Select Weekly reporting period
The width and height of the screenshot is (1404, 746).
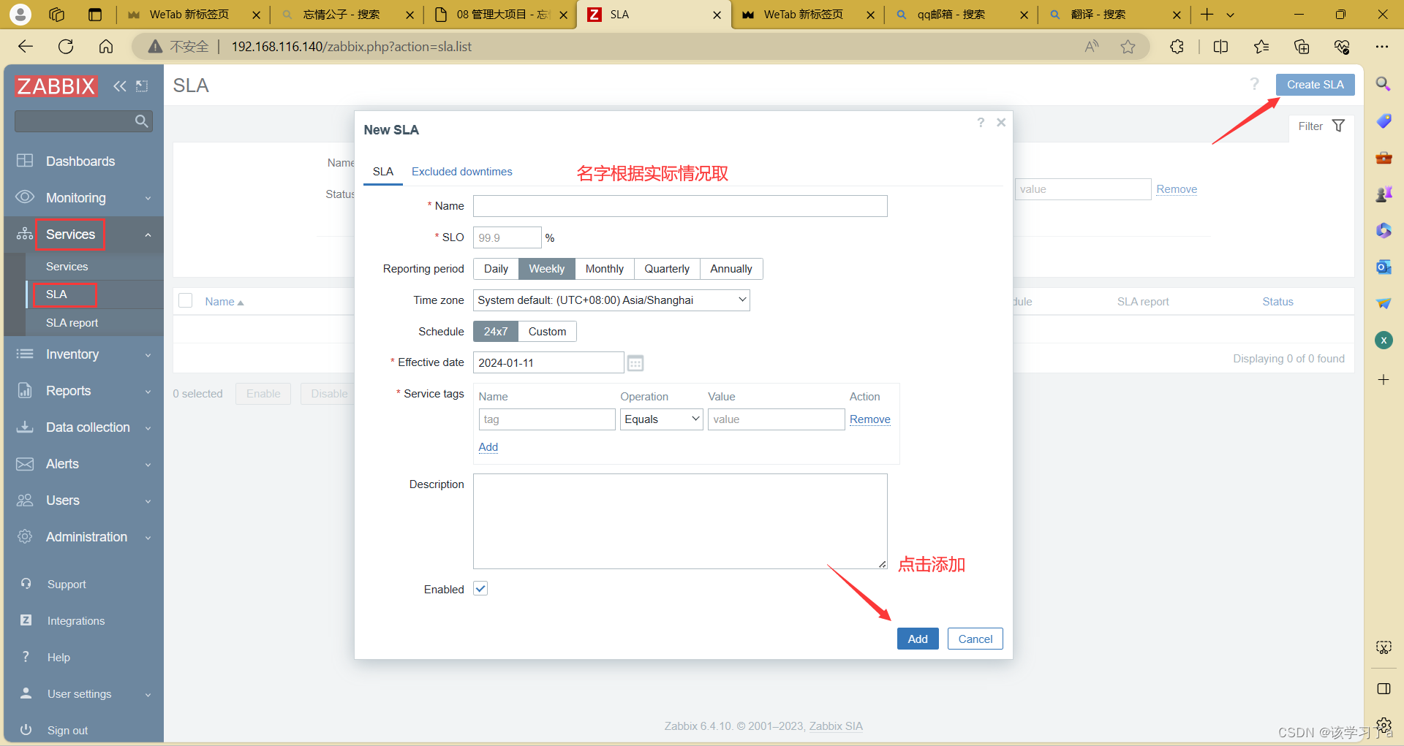547,269
